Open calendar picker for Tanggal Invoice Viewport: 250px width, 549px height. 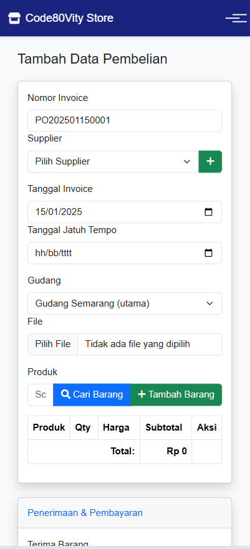click(208, 212)
